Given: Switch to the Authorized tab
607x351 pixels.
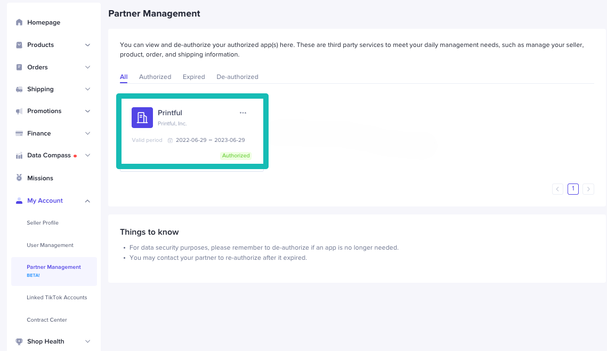Looking at the screenshot, I should coord(155,77).
